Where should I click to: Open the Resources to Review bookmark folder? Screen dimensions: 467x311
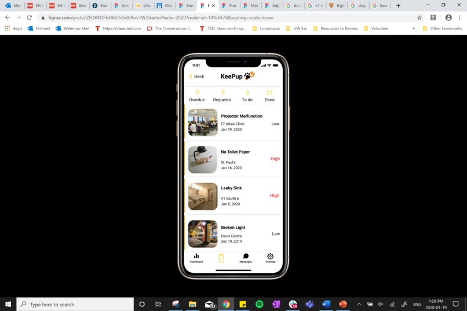pyautogui.click(x=335, y=28)
